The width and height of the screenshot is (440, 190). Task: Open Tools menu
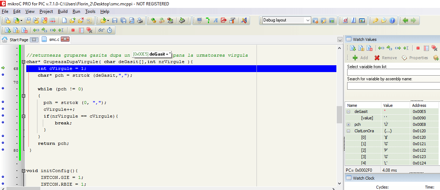pos(90,11)
